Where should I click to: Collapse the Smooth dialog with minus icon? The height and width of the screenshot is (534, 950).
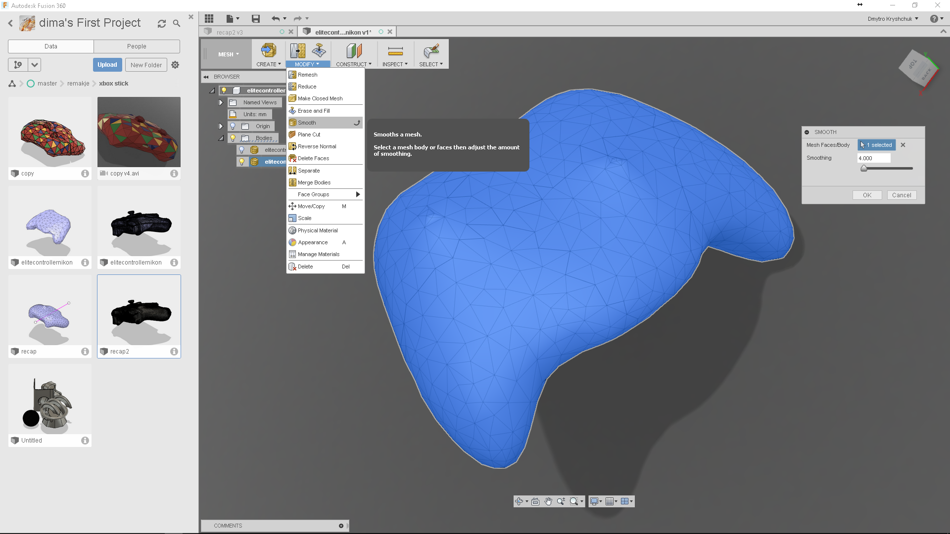point(807,132)
